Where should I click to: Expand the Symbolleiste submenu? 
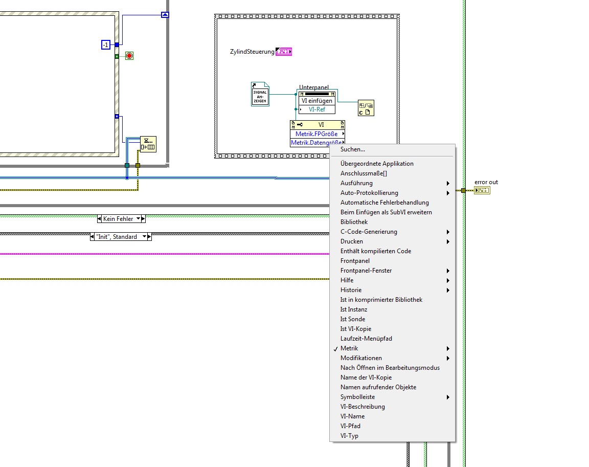(392, 397)
